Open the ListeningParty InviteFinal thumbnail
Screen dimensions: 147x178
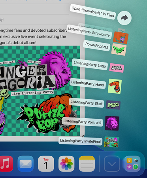111,142
